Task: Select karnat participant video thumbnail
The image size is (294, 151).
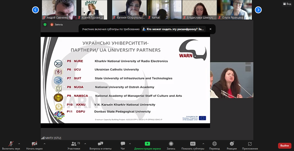Action: click(165, 10)
